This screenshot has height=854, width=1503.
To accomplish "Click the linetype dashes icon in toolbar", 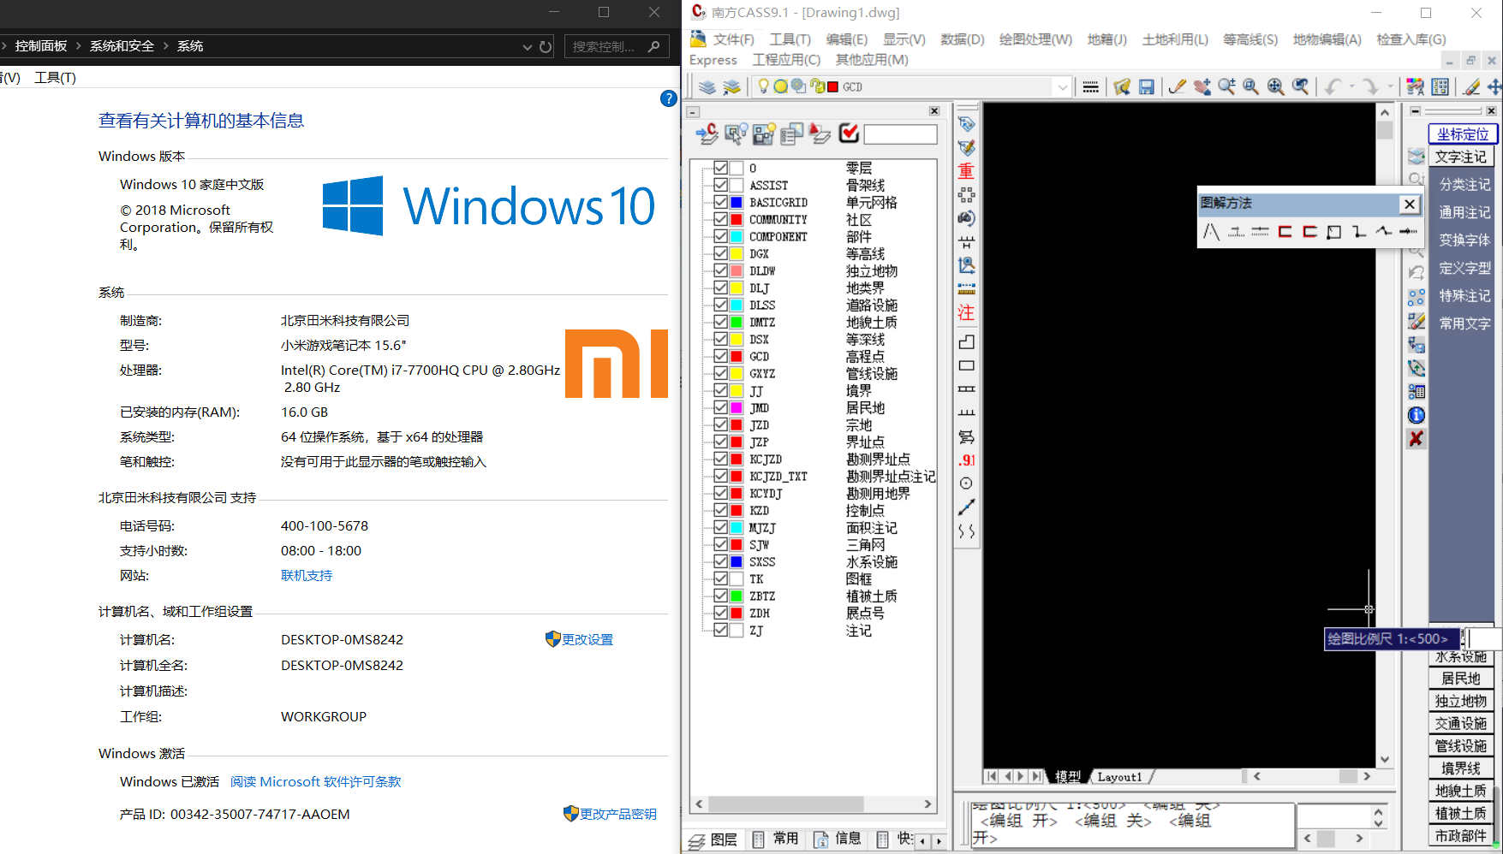I will [1090, 86].
